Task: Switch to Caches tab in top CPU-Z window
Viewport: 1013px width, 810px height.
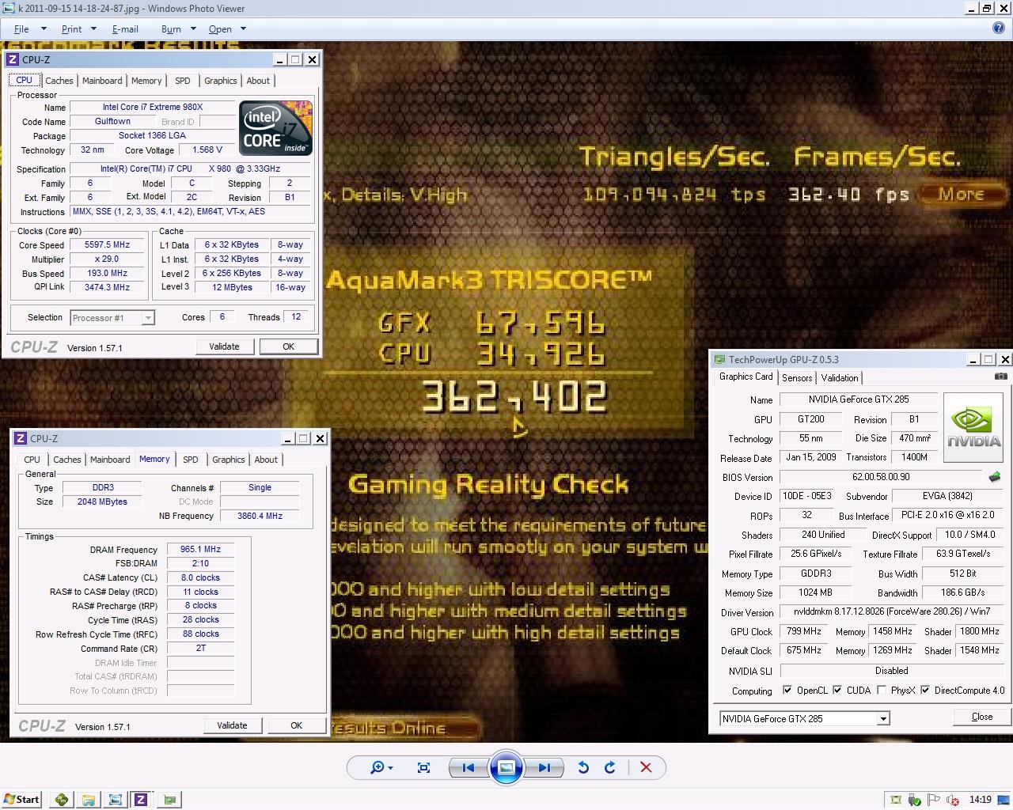Action: coord(59,81)
